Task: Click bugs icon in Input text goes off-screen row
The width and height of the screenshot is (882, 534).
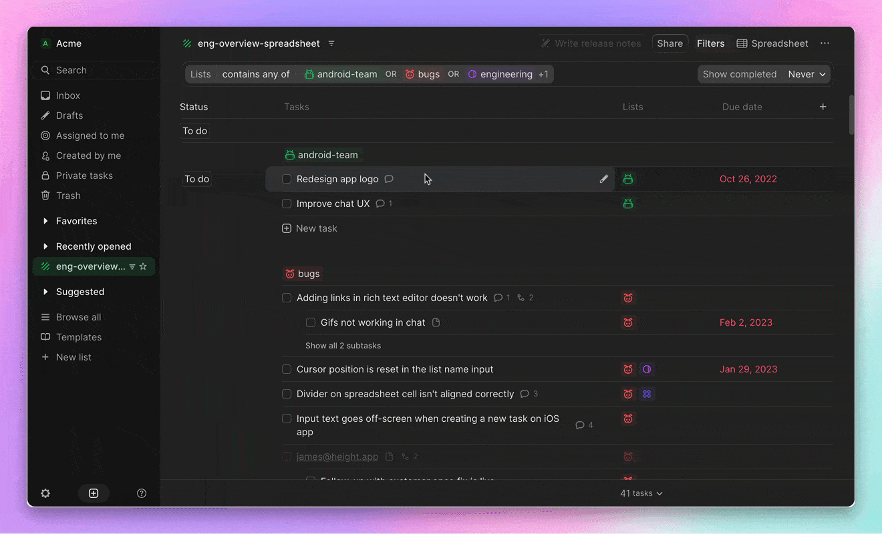Action: 628,419
